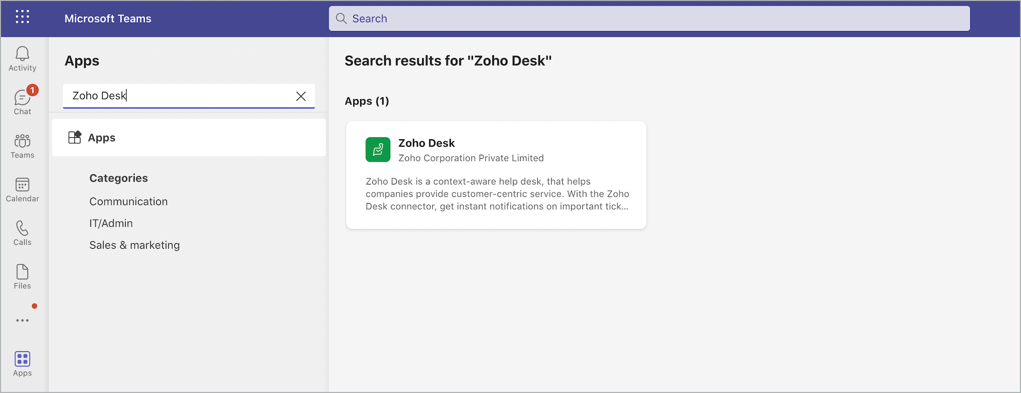Select the Apps icon in sidebar

(22, 363)
